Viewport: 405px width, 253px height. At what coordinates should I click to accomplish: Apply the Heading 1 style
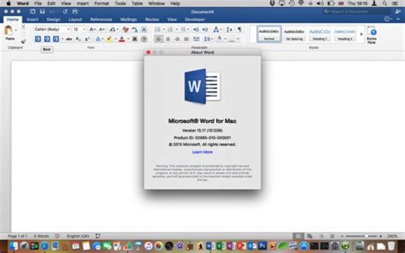pos(319,34)
